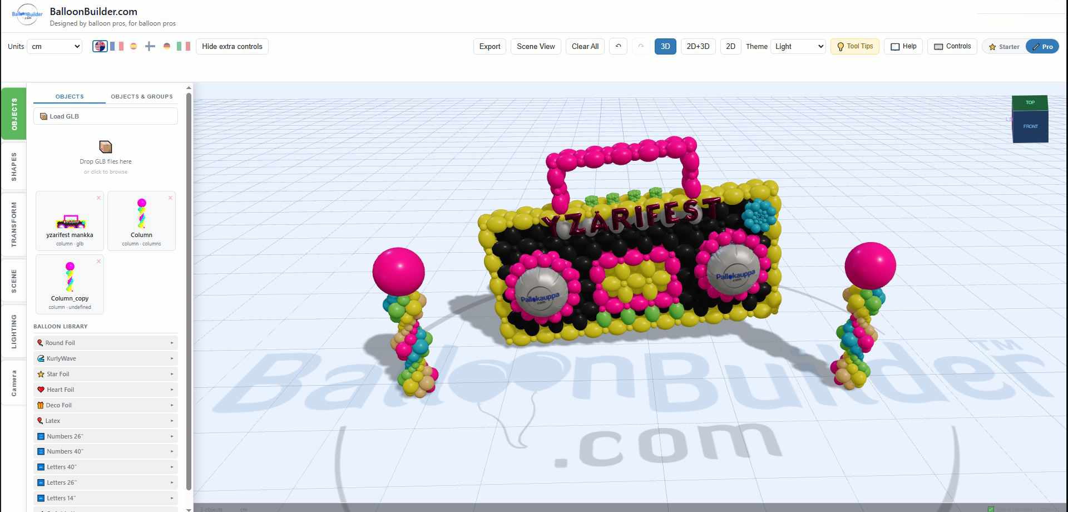Select the right balloon column in viewport
The image size is (1068, 512).
pyautogui.click(x=863, y=316)
